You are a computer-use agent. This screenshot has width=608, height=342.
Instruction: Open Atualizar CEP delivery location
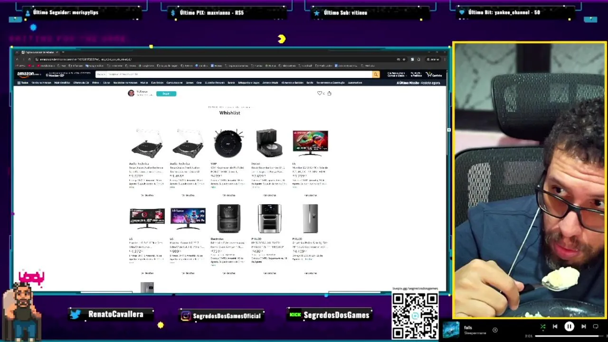[x=56, y=76]
